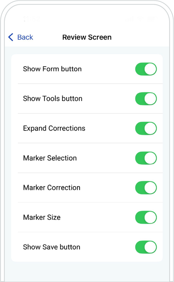Toggle the Expand Corrections switch
The image size is (174, 282).
pos(146,128)
